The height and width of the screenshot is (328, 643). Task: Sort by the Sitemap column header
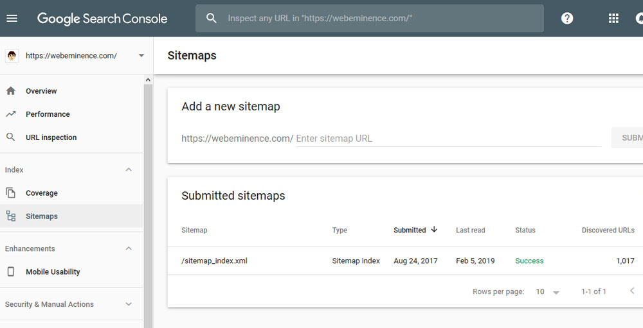pyautogui.click(x=194, y=230)
